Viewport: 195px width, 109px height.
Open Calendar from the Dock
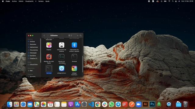point(50,104)
